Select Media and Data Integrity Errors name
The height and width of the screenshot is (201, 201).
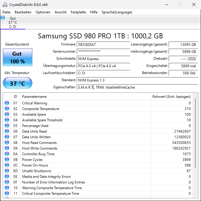[46, 177]
